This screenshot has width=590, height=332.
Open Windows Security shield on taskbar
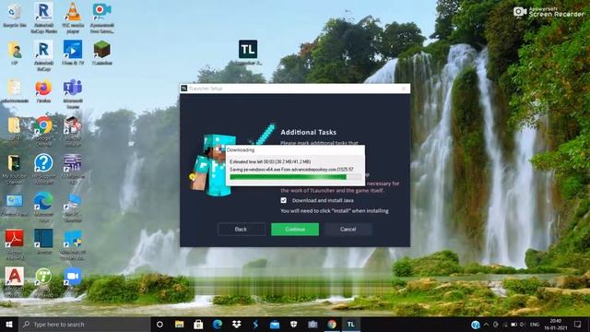[294, 324]
